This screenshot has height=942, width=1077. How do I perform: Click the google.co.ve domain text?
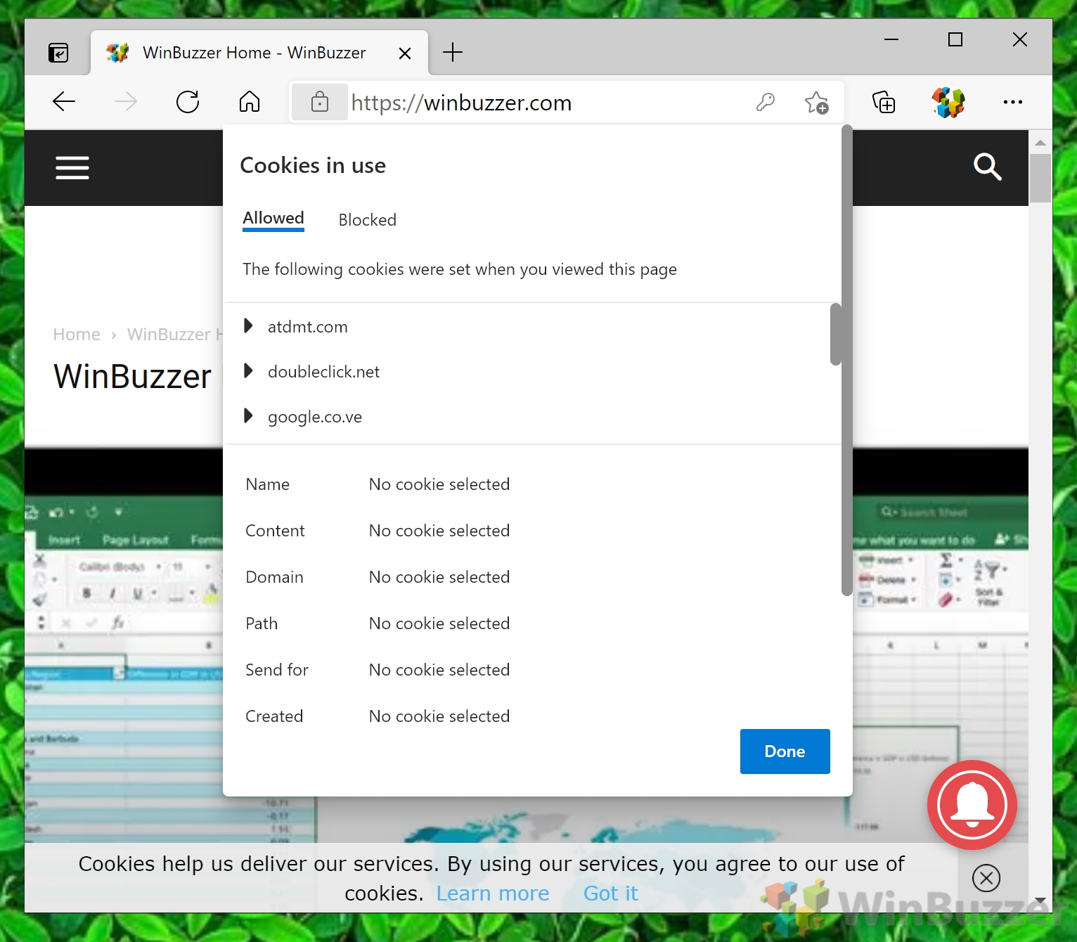pos(315,418)
